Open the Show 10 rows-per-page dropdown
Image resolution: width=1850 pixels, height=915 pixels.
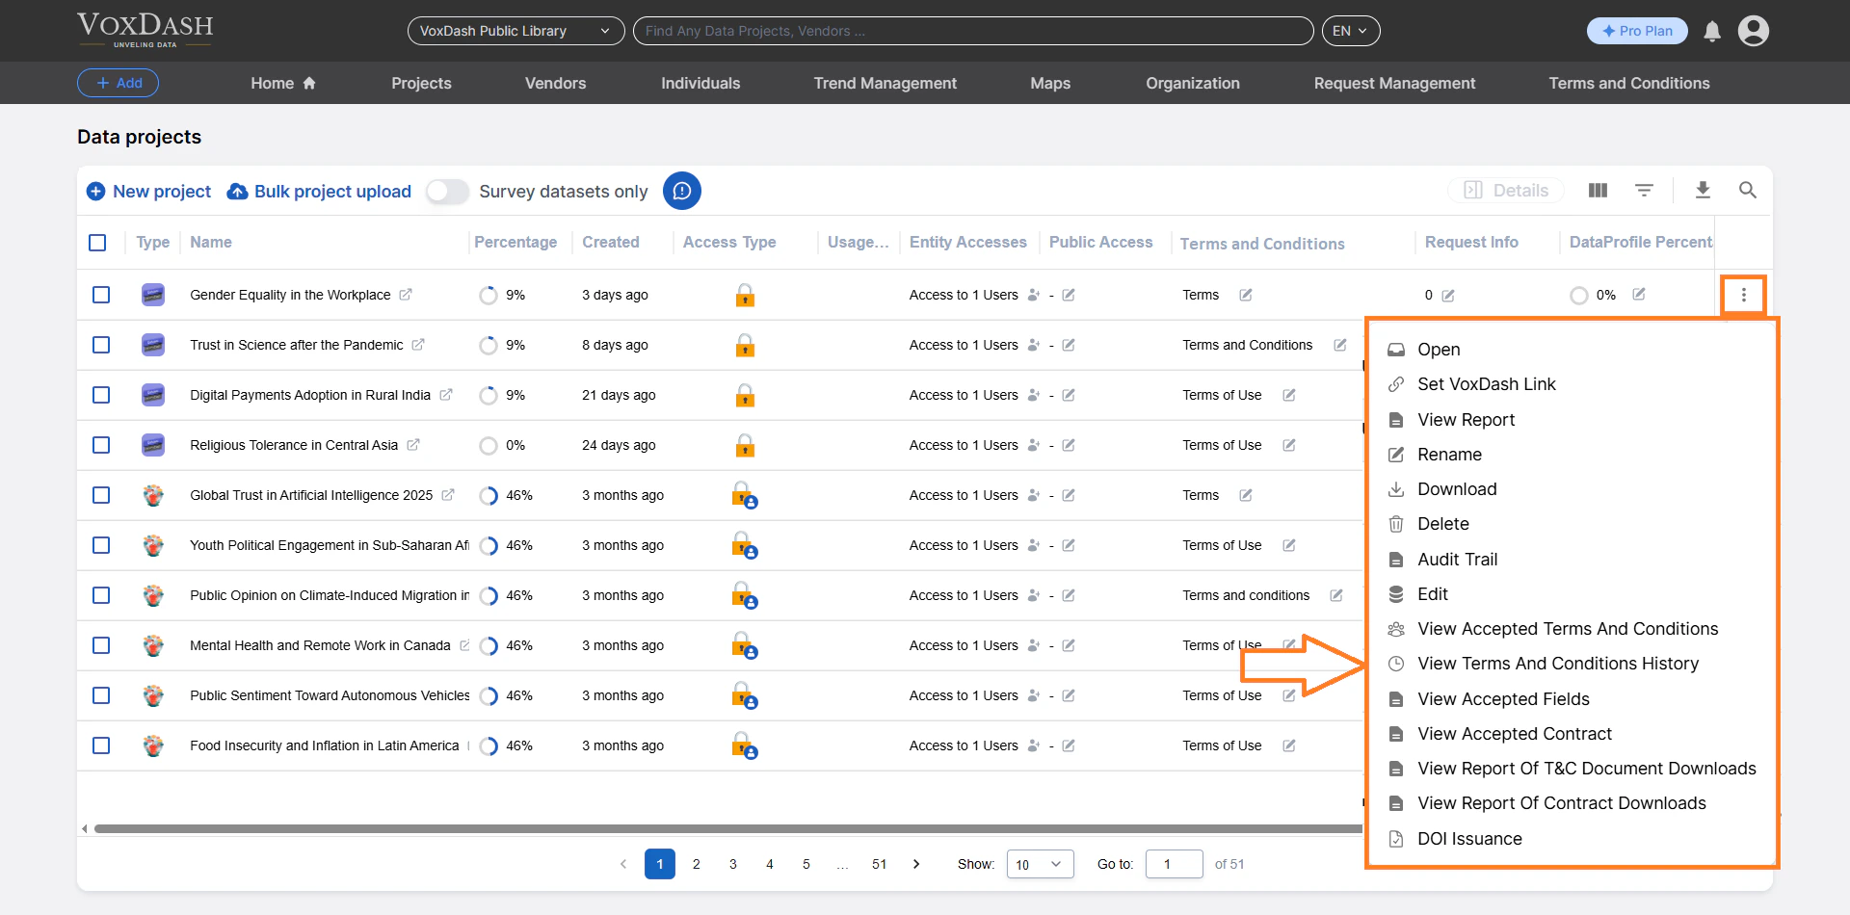[1040, 864]
